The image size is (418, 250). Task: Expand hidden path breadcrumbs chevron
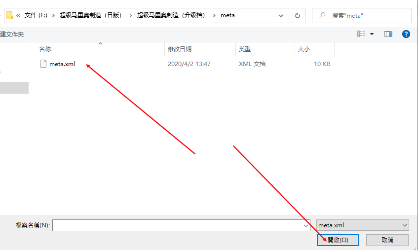(18, 15)
